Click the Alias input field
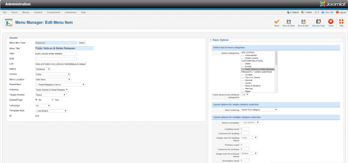This screenshot has height=163, width=348. coord(56,53)
